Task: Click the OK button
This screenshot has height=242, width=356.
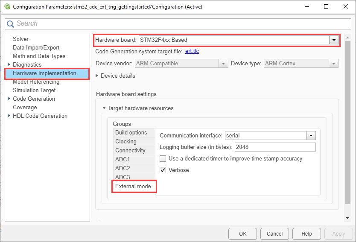Action: click(x=242, y=234)
